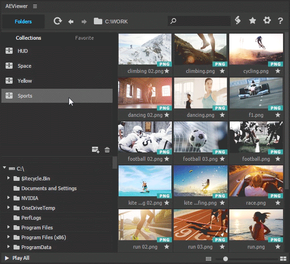Click the refresh icon in toolbar
The width and height of the screenshot is (290, 264).
point(57,21)
